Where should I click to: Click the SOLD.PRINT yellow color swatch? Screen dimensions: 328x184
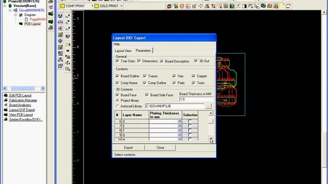coord(96,6)
